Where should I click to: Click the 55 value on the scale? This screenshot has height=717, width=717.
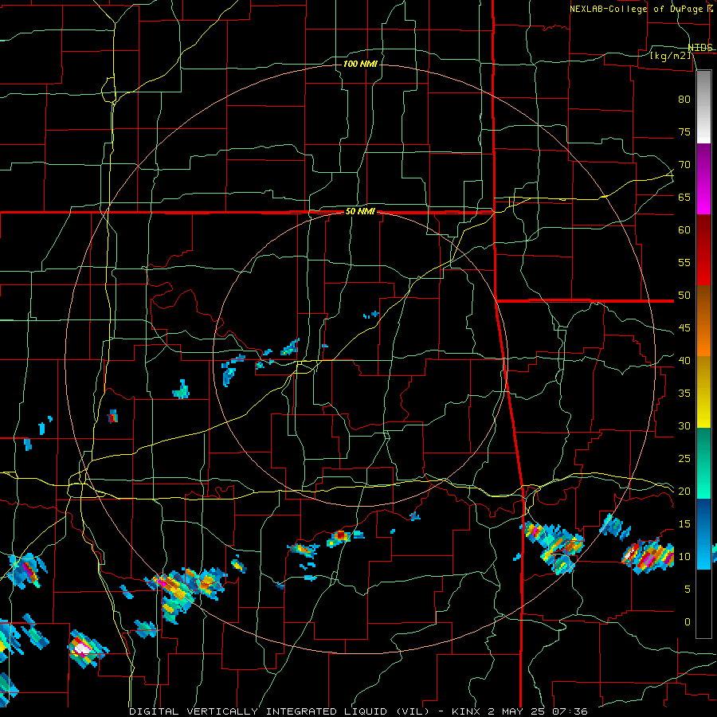pos(684,262)
